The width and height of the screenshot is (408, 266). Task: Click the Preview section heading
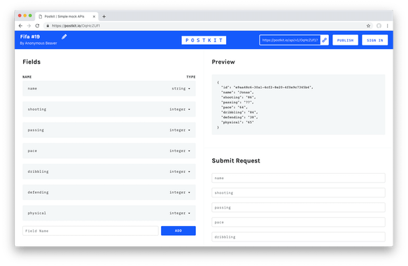[223, 62]
